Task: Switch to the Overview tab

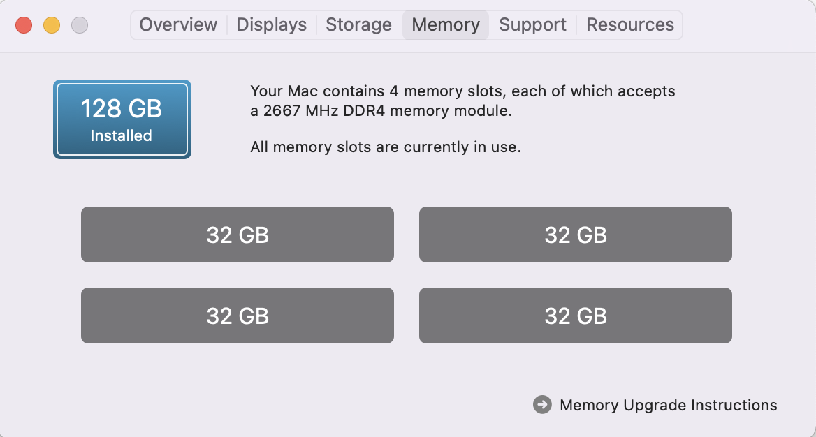Action: tap(178, 25)
